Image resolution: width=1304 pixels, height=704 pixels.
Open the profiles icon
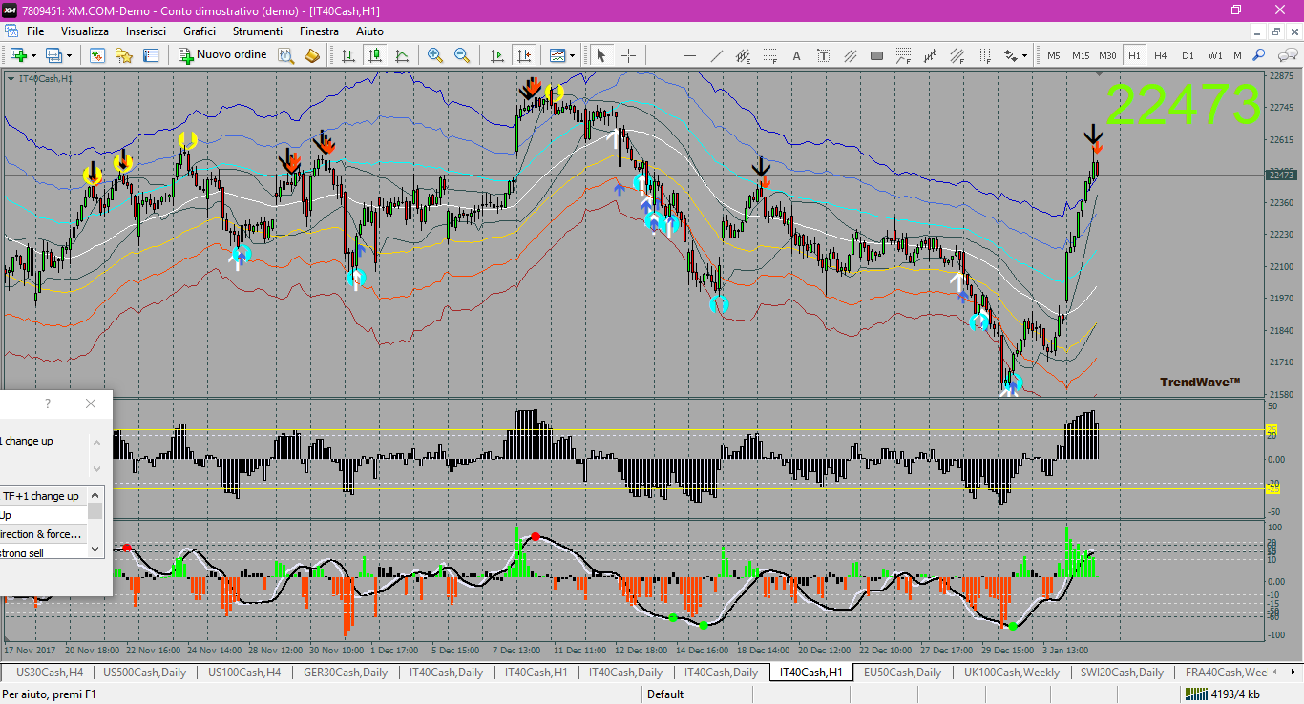click(53, 55)
